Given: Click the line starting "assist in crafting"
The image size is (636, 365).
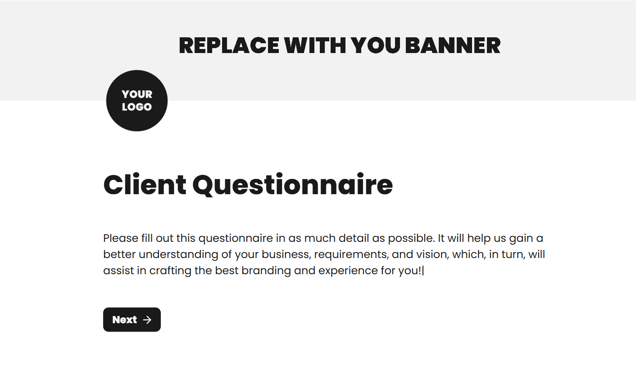Looking at the screenshot, I should click(263, 271).
